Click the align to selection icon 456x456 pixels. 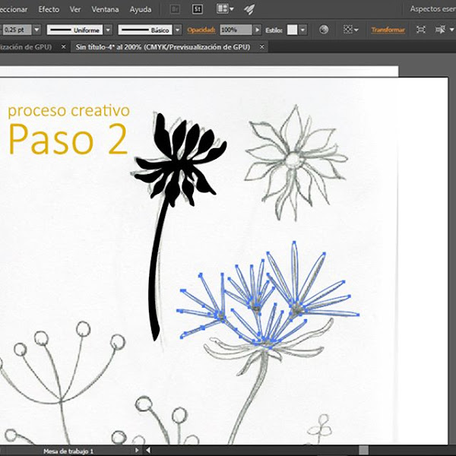click(348, 30)
